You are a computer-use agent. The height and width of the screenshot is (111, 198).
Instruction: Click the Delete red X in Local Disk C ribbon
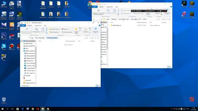click(x=62, y=29)
